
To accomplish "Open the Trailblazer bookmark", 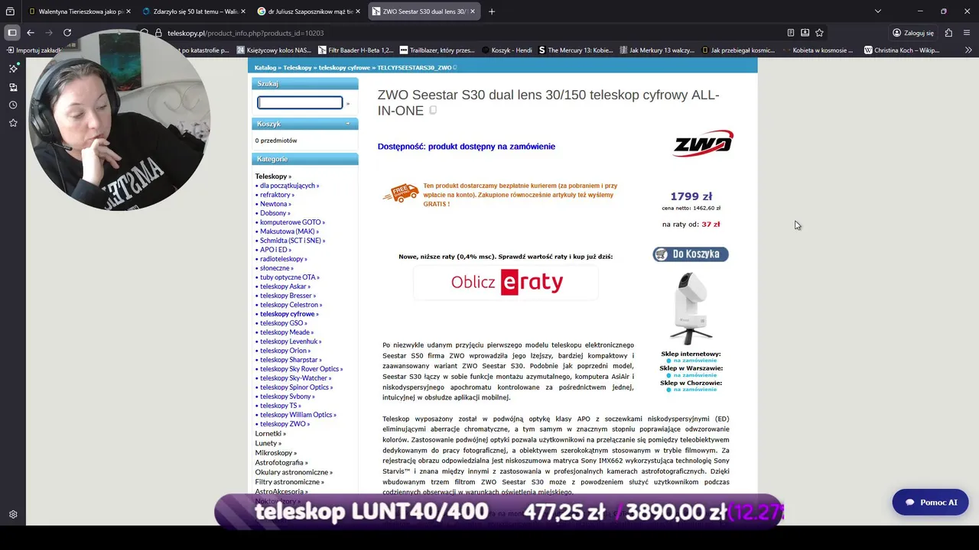I will pyautogui.click(x=437, y=50).
